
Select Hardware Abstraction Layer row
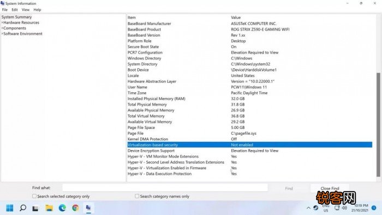[250, 81]
